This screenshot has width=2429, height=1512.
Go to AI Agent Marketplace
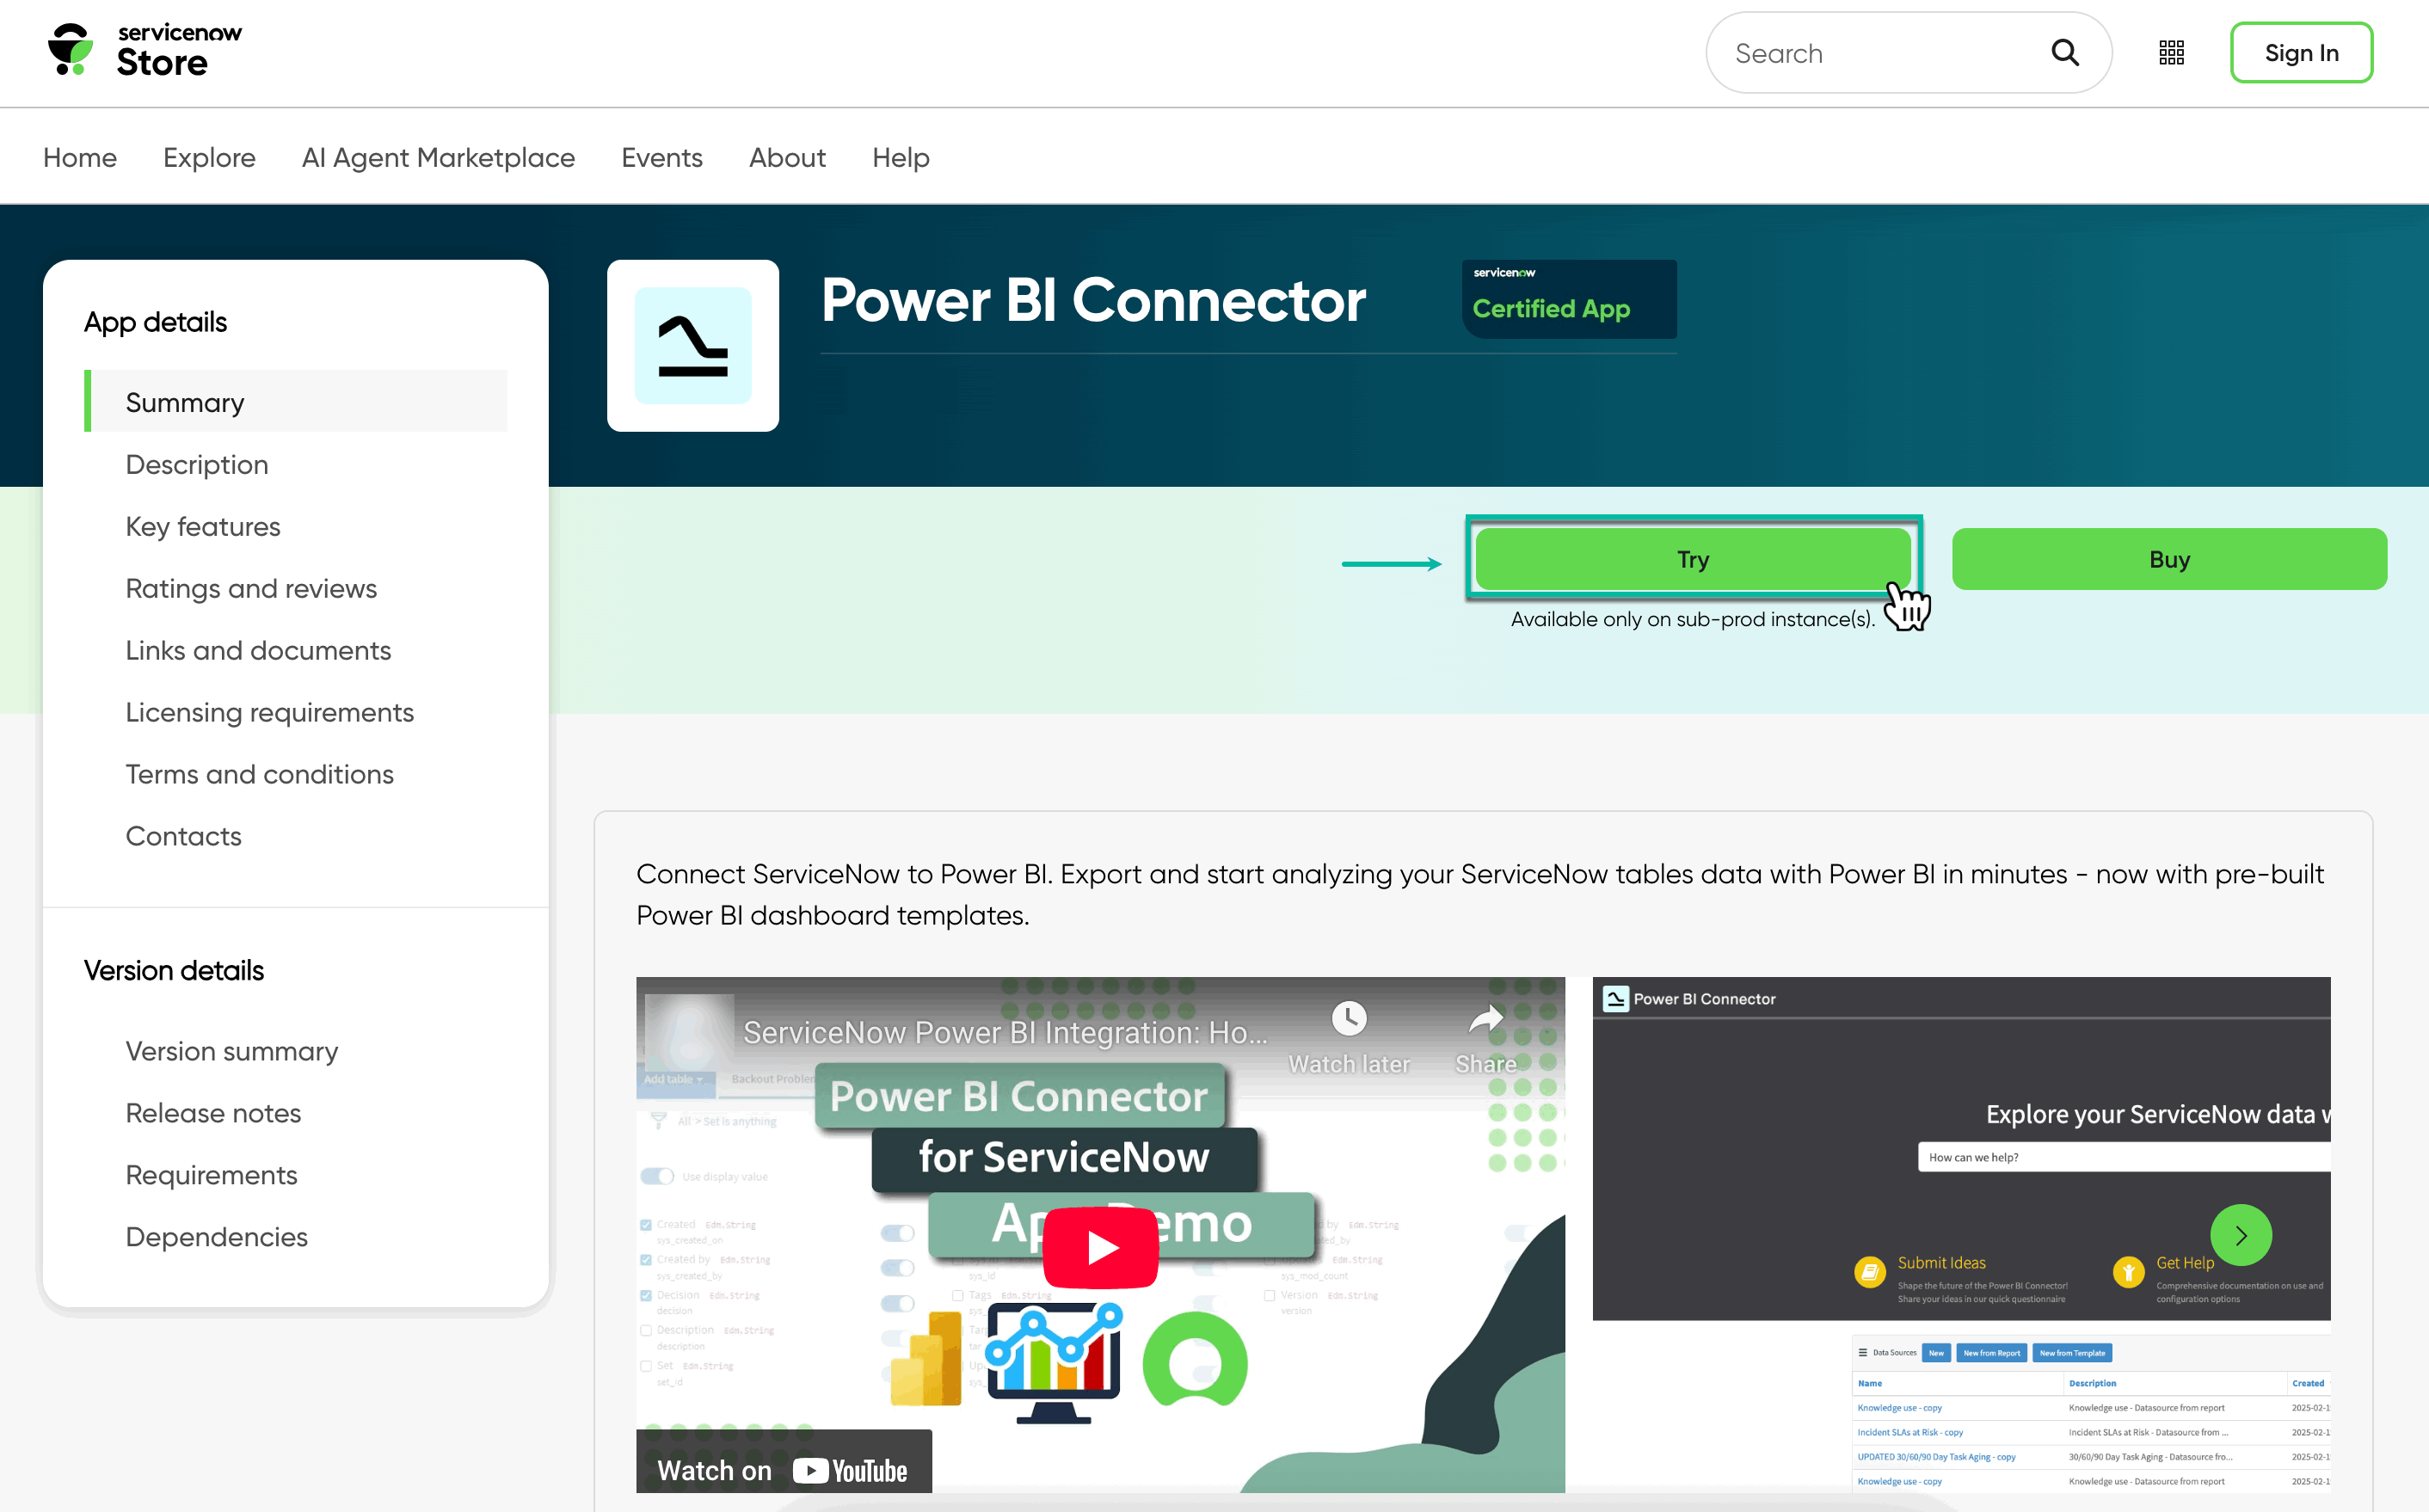click(x=438, y=158)
